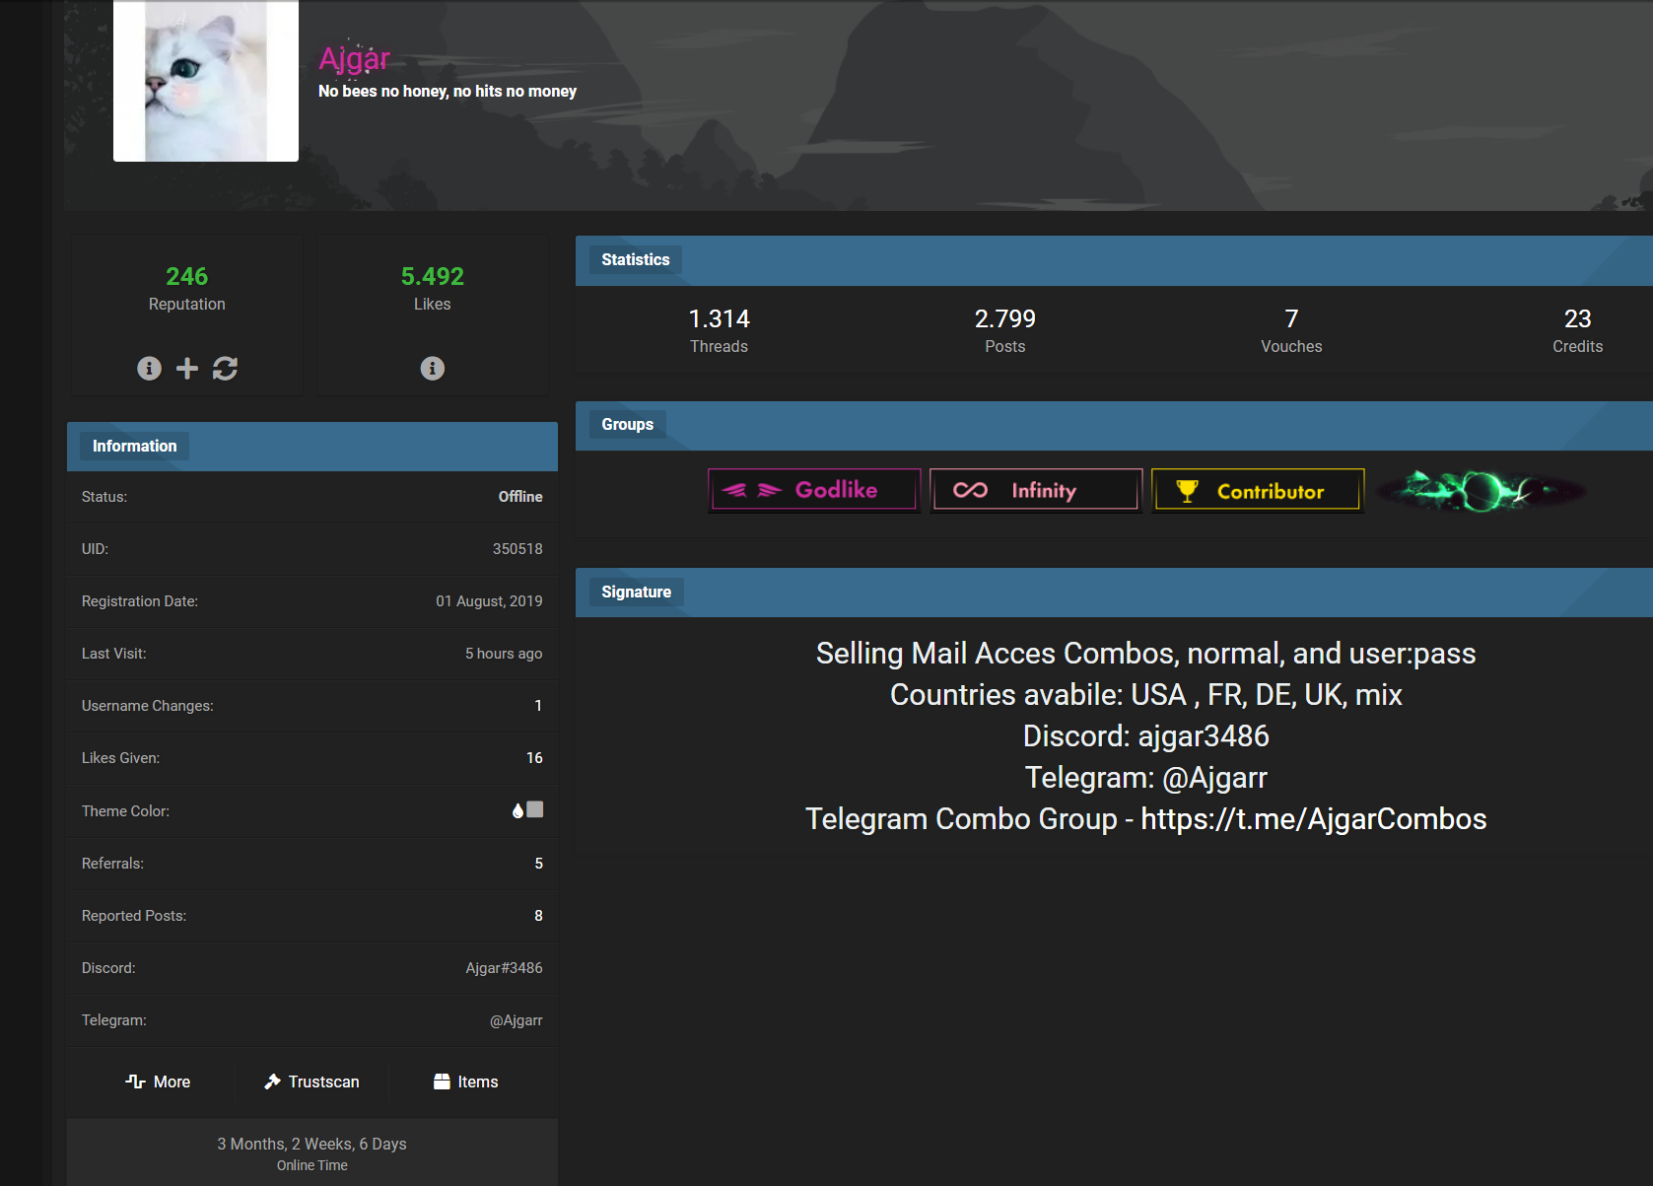The image size is (1653, 1186).
Task: Click the theme color droplet icon
Action: tap(517, 810)
